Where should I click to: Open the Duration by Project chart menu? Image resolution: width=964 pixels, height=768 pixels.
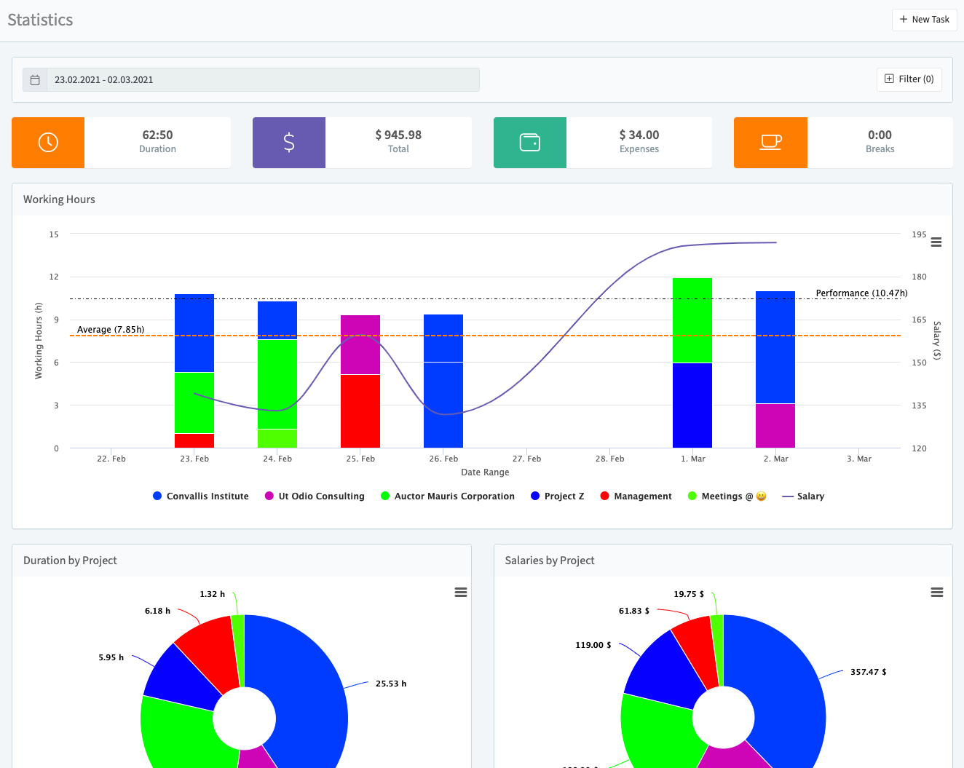460,593
